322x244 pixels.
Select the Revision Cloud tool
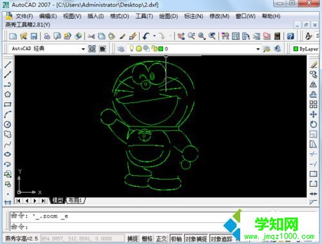click(8, 135)
